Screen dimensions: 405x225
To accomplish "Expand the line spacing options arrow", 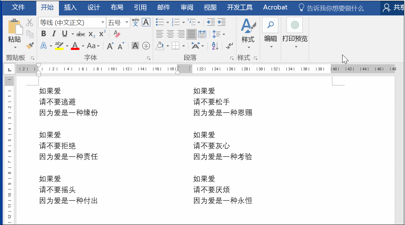I will point(224,34).
